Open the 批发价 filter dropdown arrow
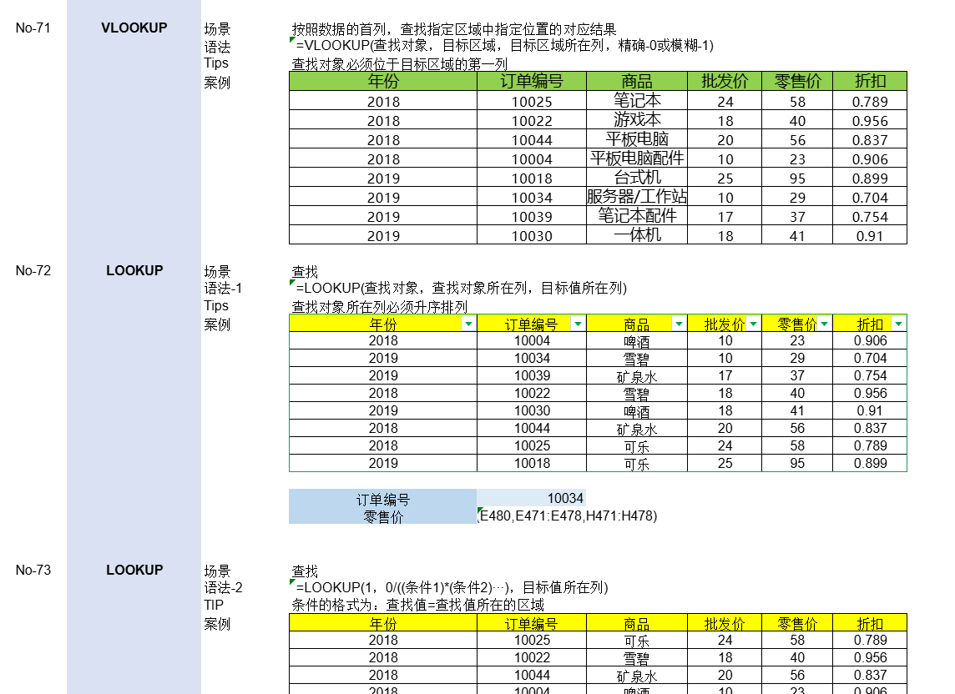 pos(754,324)
